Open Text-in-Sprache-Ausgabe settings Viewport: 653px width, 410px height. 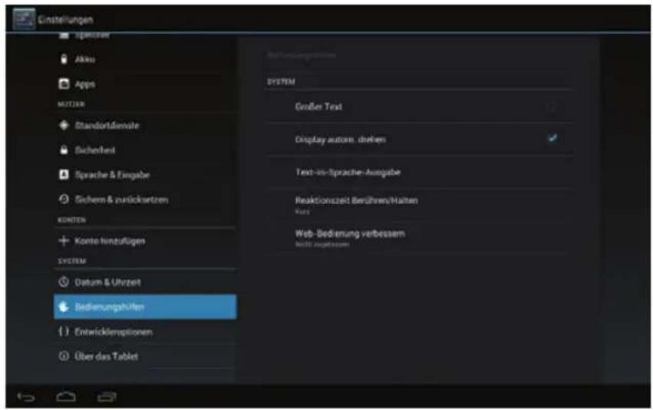(x=420, y=172)
